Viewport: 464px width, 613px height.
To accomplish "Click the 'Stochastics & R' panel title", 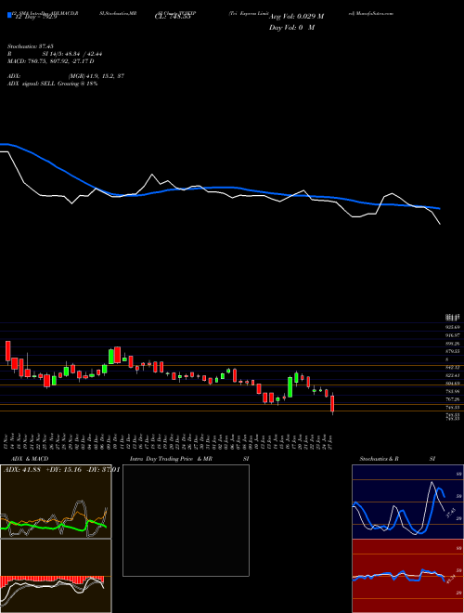I will coord(380,459).
